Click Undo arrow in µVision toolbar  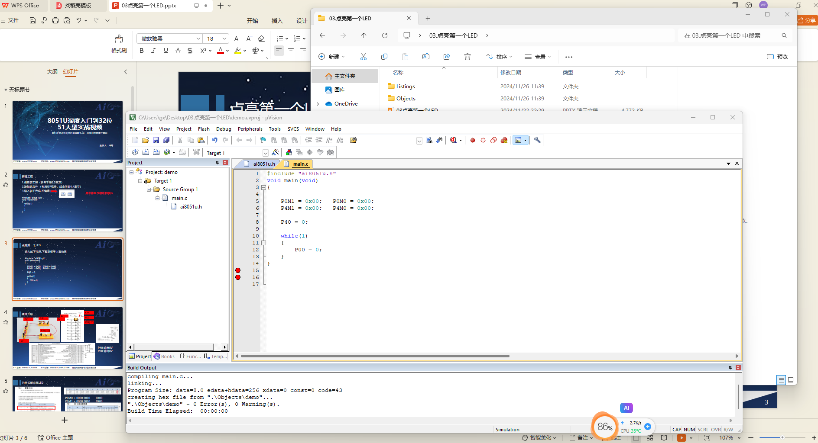coord(214,140)
